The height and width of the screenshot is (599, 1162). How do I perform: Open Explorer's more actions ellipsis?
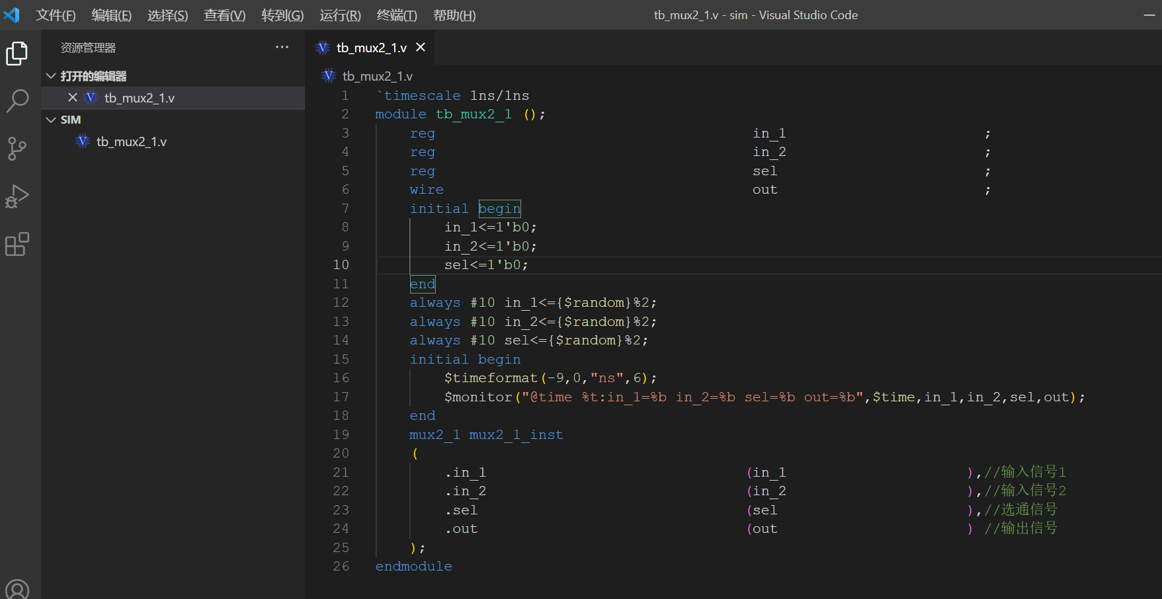pos(282,47)
